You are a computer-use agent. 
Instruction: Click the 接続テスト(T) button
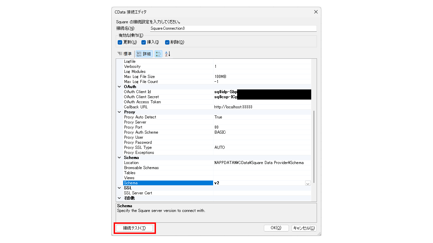click(x=135, y=228)
